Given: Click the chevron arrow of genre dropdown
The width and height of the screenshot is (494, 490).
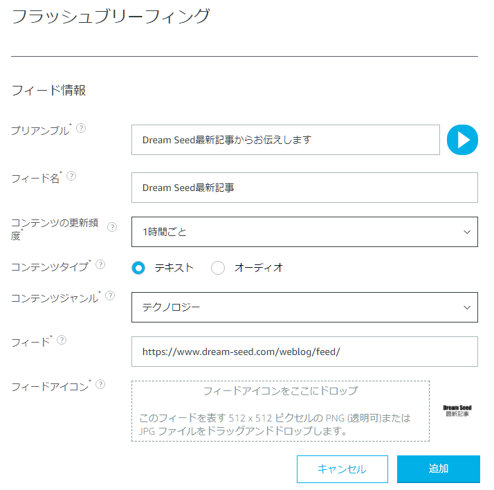Looking at the screenshot, I should [467, 307].
